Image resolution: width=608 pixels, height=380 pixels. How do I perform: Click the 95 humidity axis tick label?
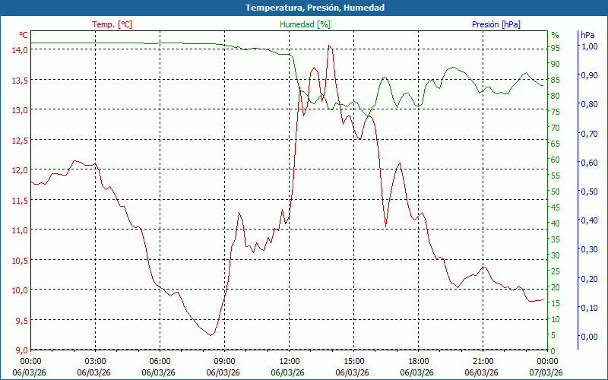(x=556, y=48)
